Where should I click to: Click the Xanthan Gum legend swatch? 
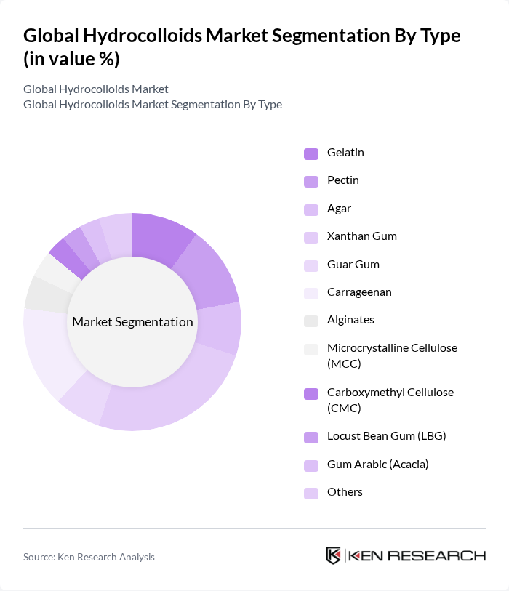(311, 237)
